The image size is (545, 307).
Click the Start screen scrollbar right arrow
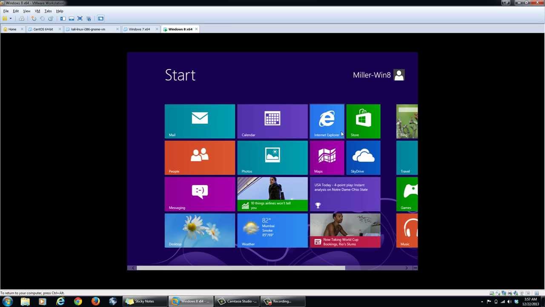[x=407, y=268]
